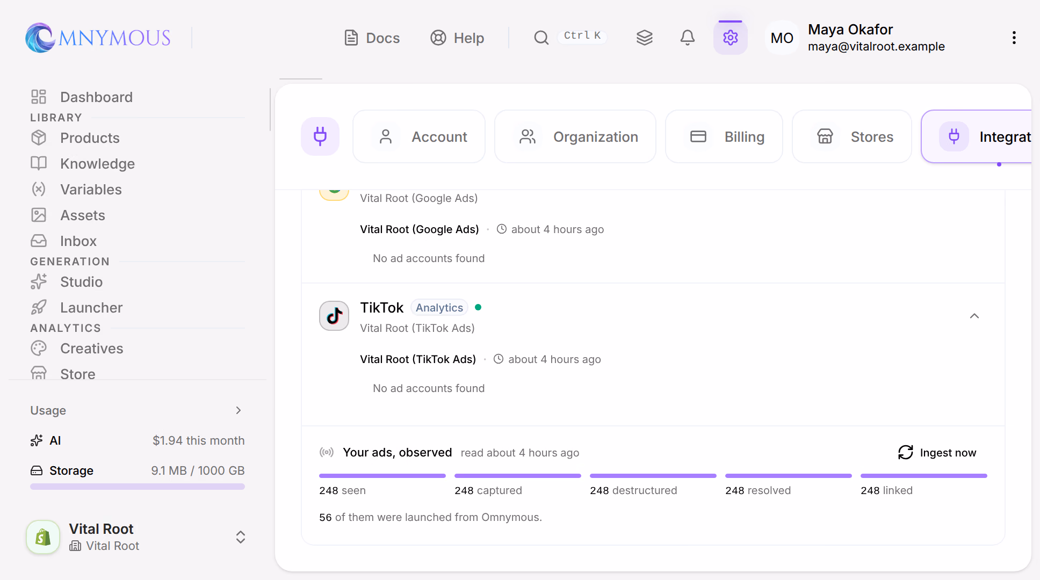Screen dimensions: 1040x580
Task: Open notifications bell
Action: (x=688, y=38)
